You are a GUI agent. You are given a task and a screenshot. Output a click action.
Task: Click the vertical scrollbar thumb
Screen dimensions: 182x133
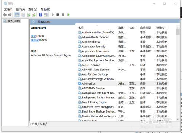[x=178, y=32]
